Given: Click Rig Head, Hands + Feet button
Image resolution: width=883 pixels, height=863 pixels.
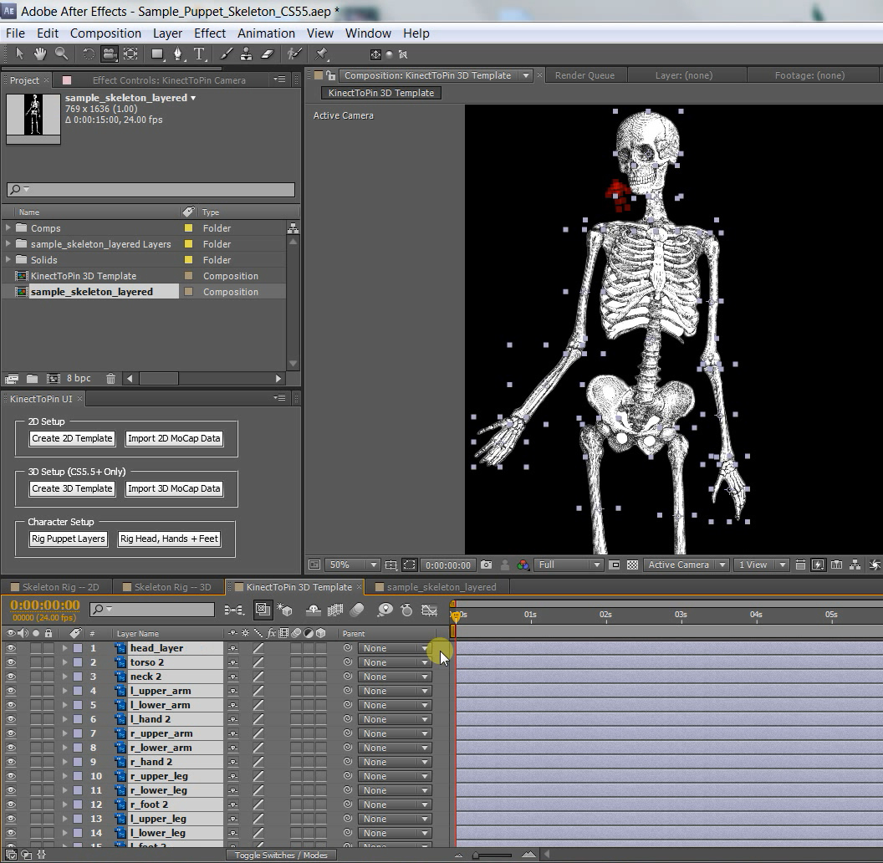Looking at the screenshot, I should click(x=169, y=539).
